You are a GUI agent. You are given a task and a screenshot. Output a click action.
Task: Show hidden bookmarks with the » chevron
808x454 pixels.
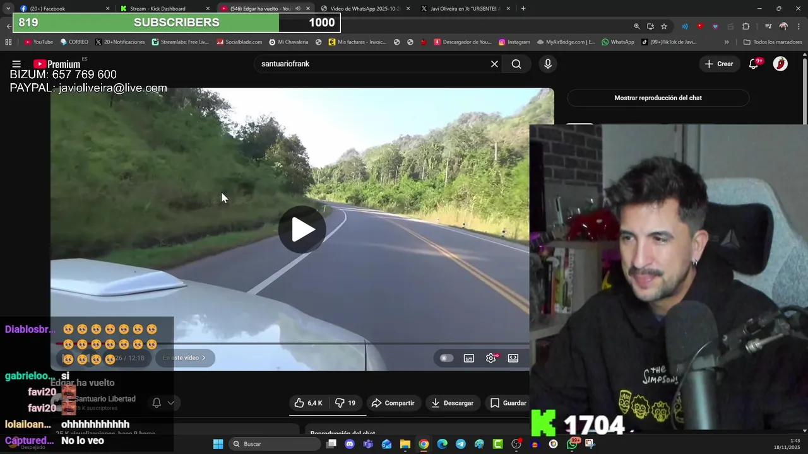pos(727,42)
